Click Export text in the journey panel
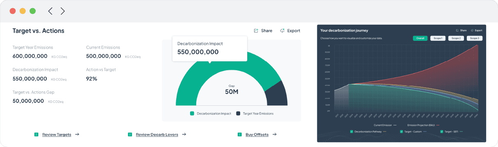The image size is (498, 147). (479, 30)
